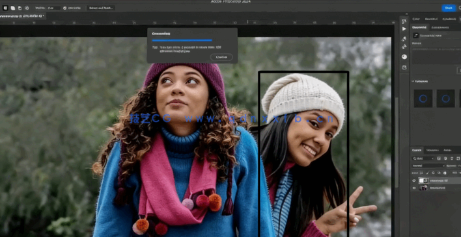
Task: Cancel the generating progress dialog
Action: [221, 57]
